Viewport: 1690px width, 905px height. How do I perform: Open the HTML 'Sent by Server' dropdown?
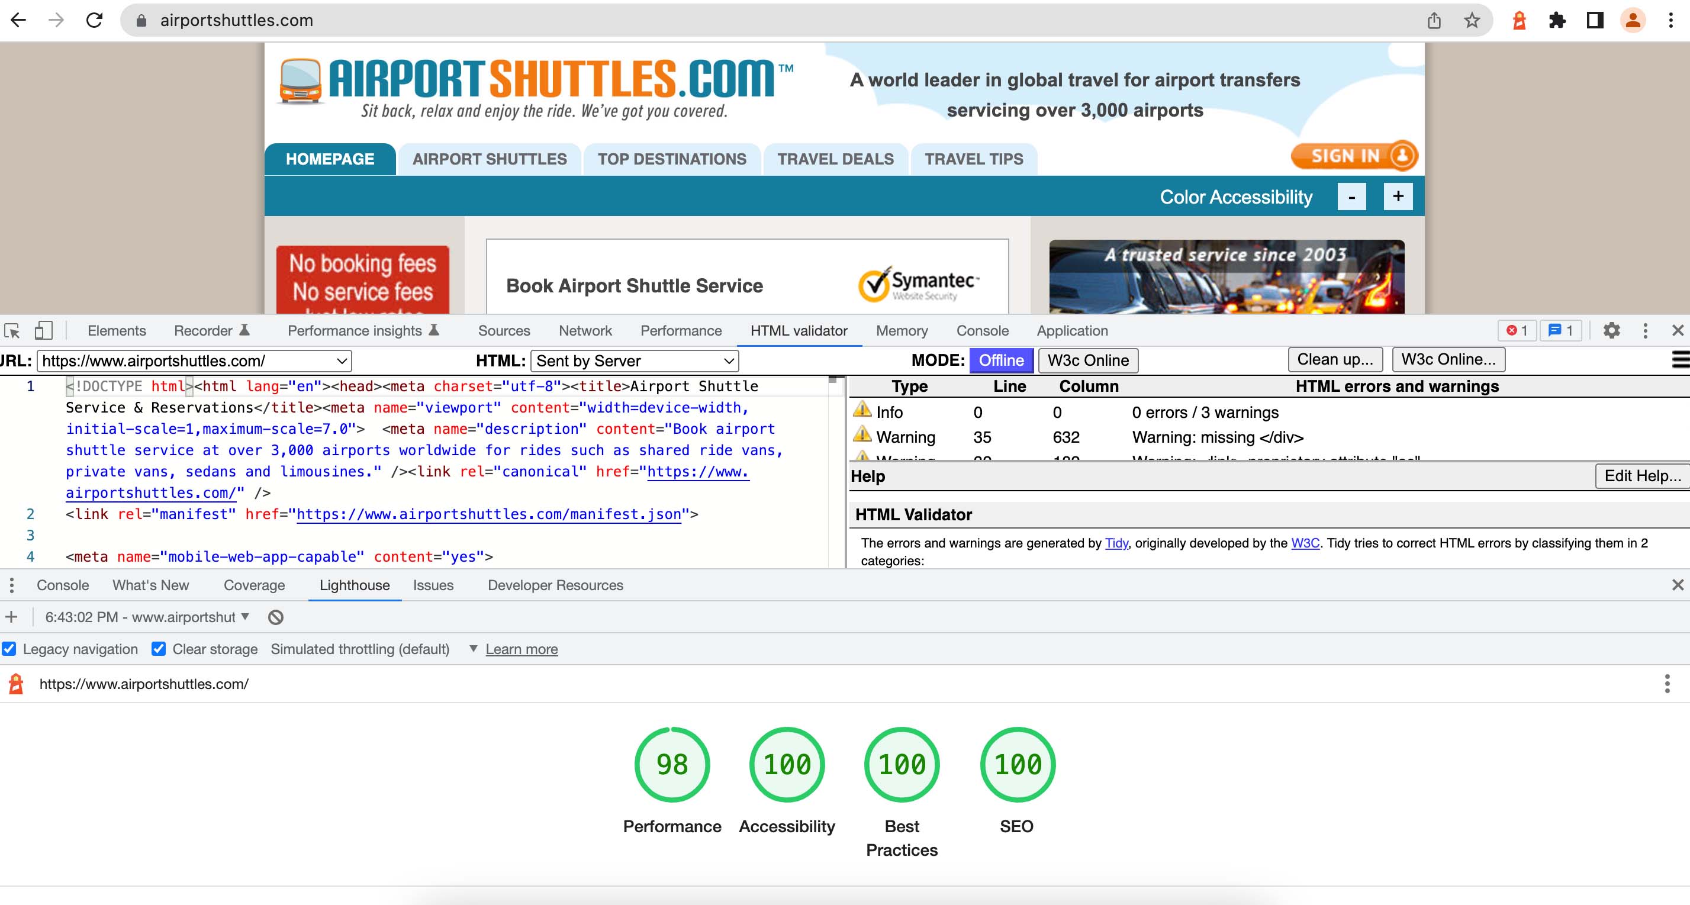point(634,360)
